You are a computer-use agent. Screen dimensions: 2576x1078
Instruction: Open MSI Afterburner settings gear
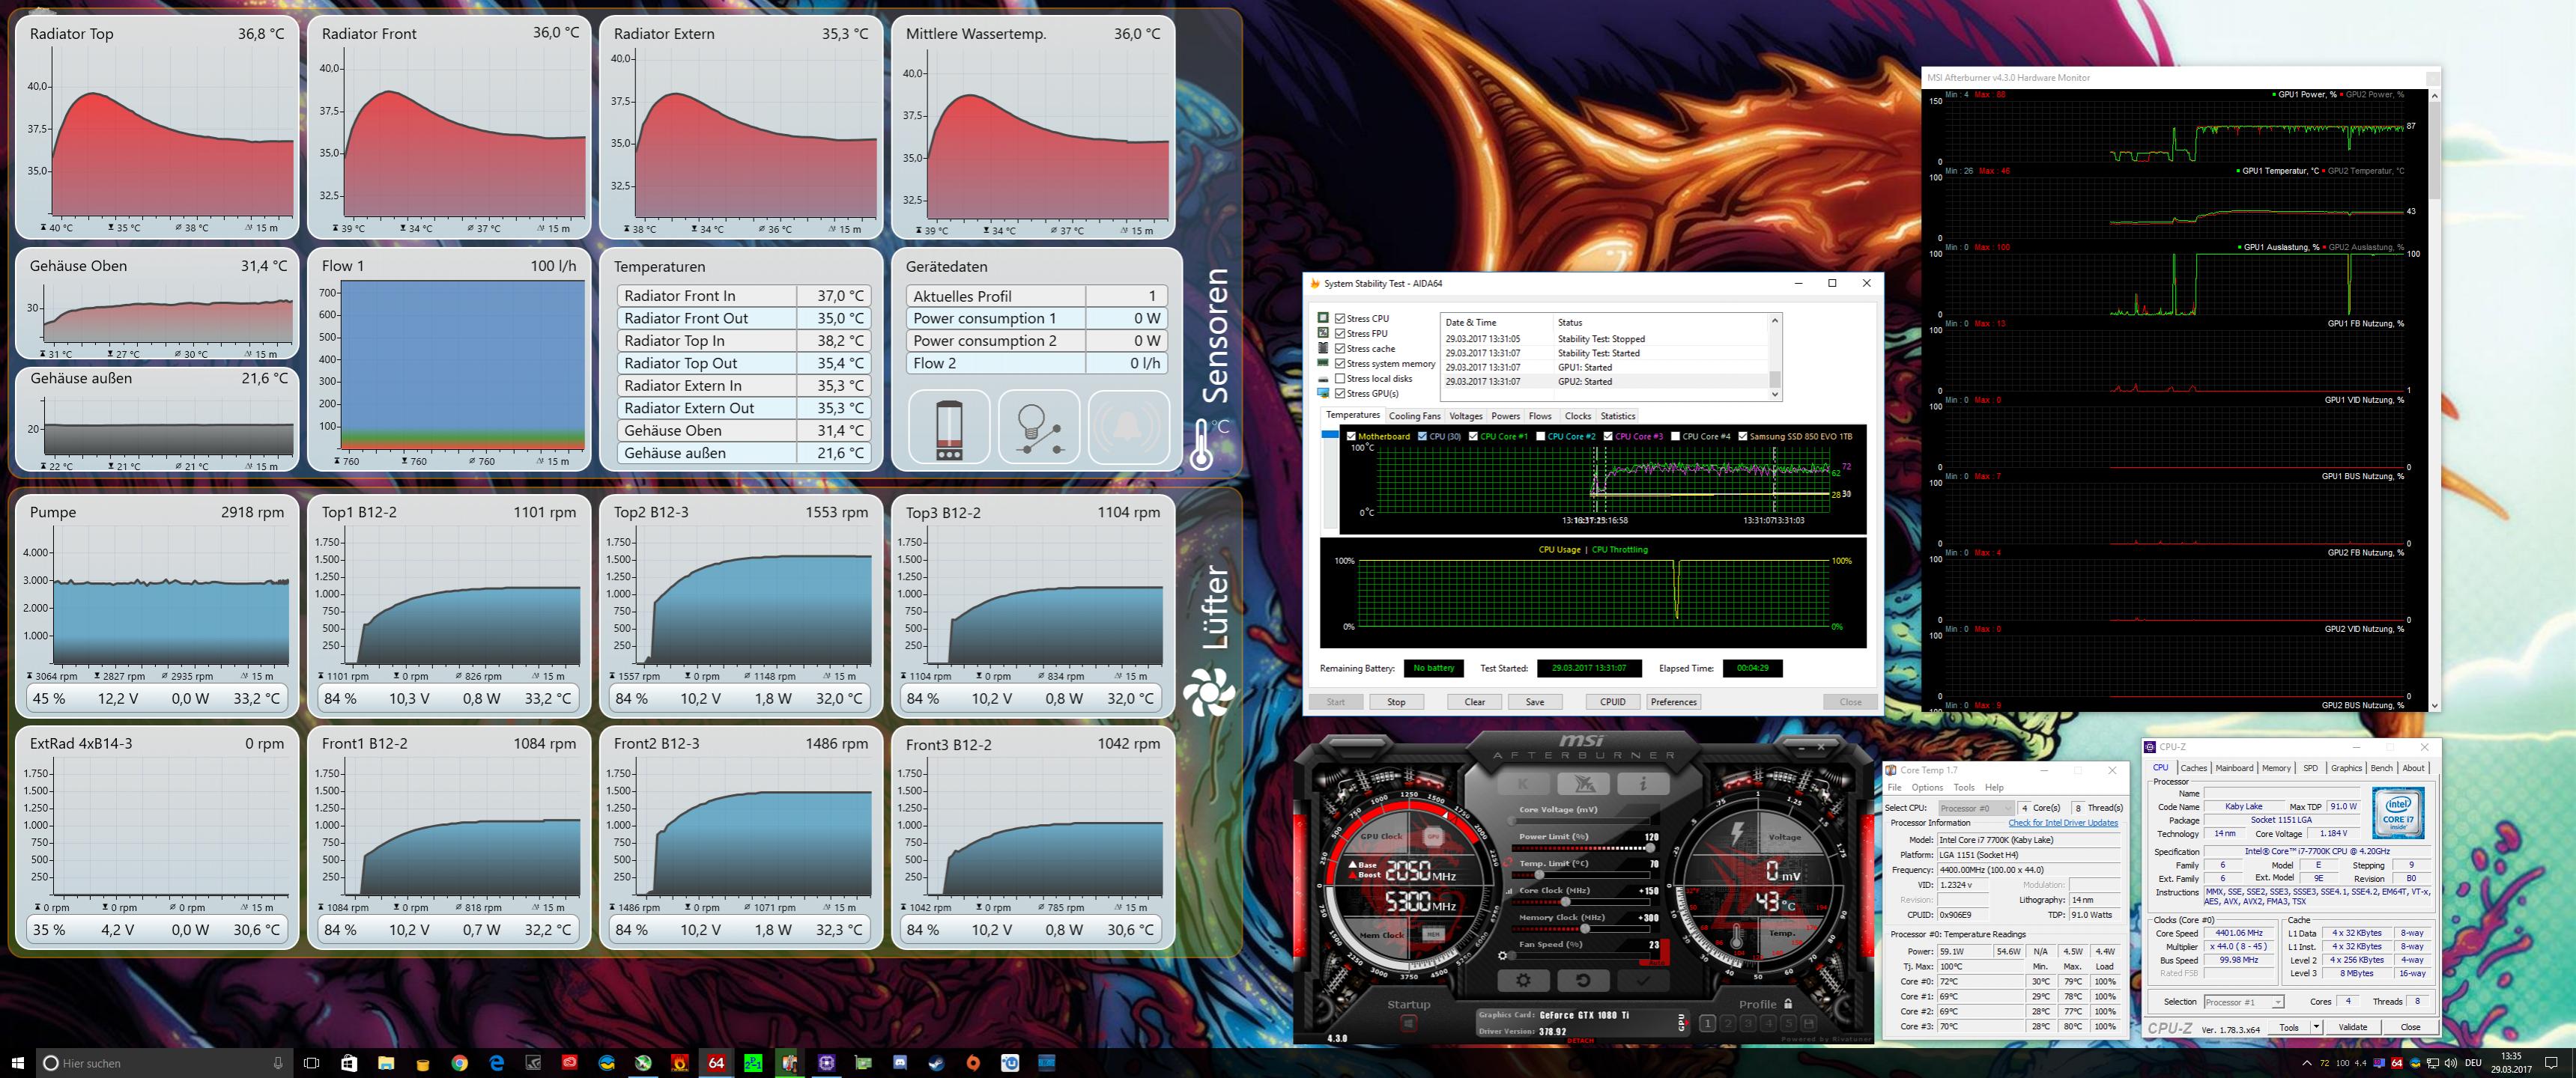click(x=1523, y=981)
